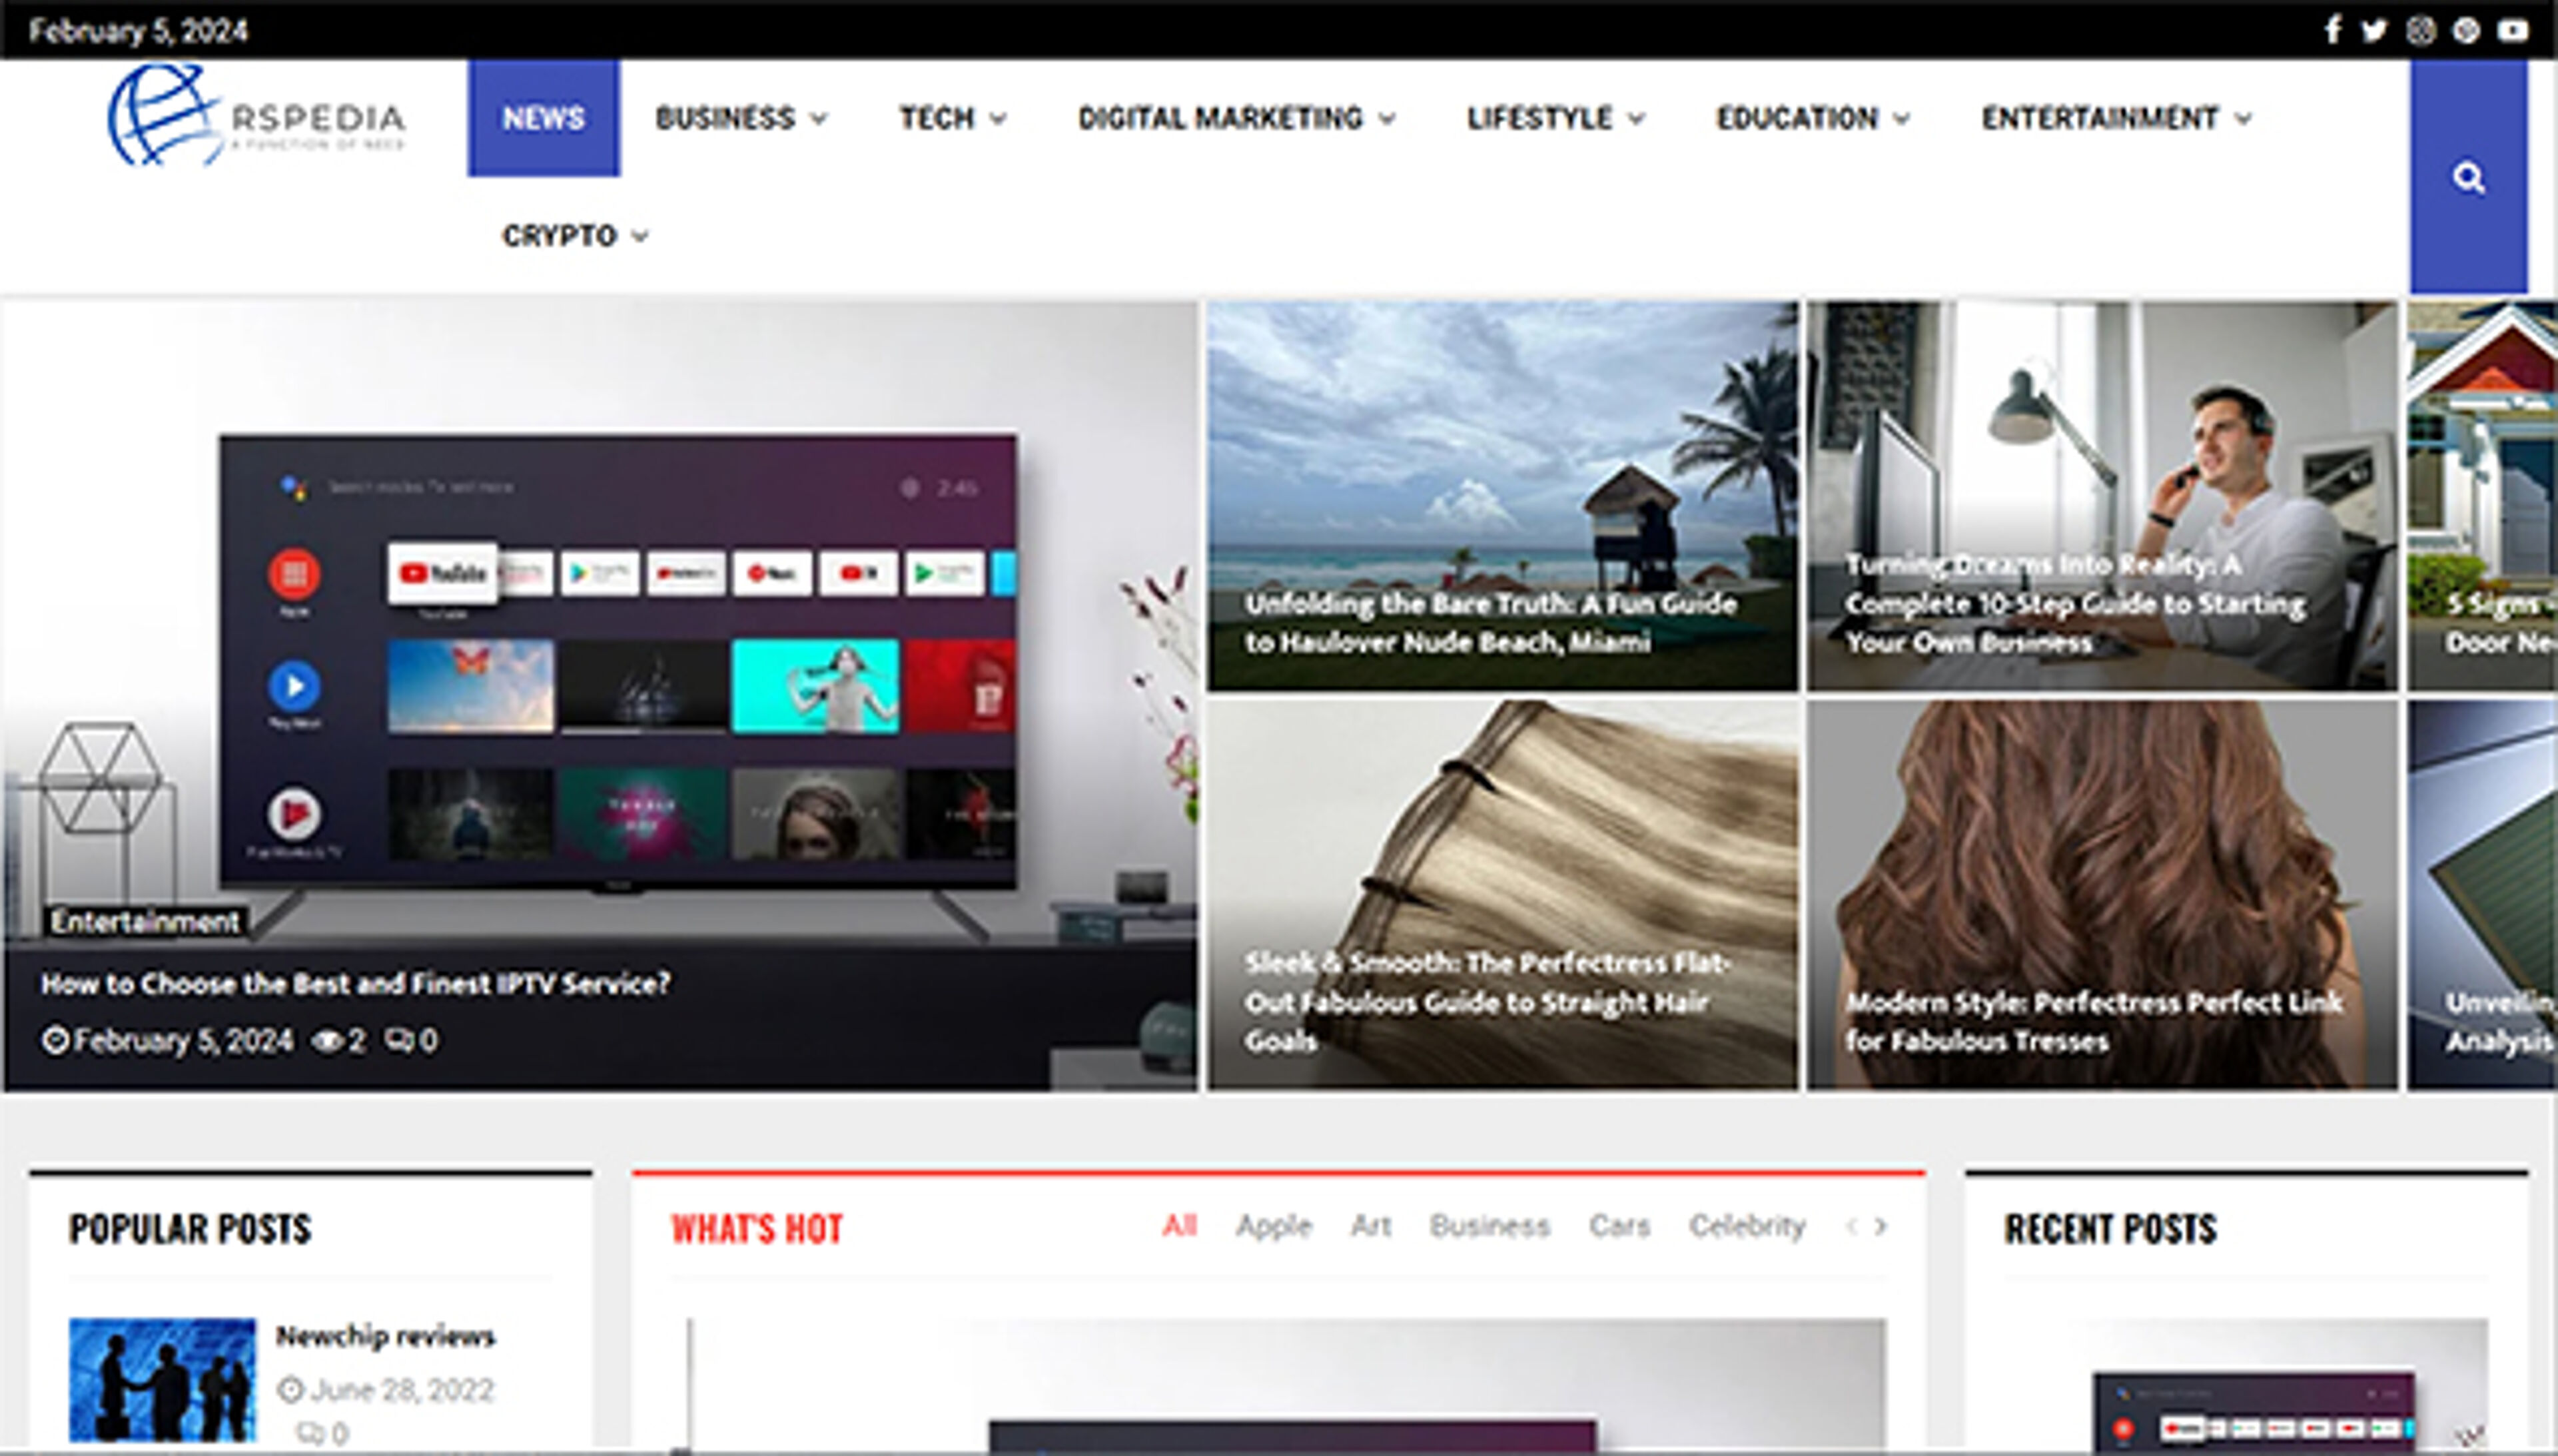Open the Pinterest social icon
2558x1456 pixels.
coord(2466,30)
